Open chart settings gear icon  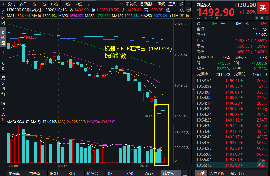coord(181,4)
